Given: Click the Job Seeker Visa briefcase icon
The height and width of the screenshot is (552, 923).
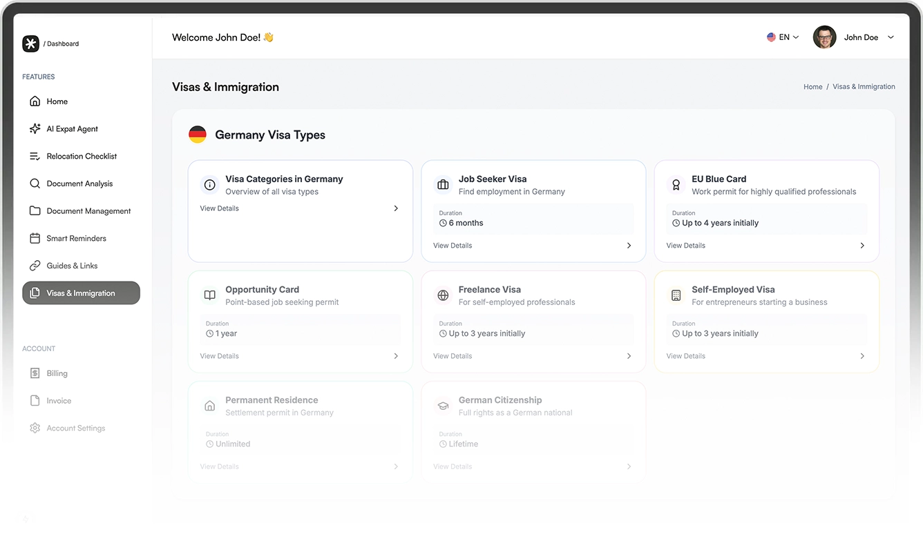Looking at the screenshot, I should point(443,185).
